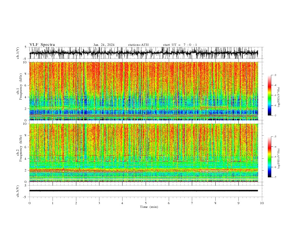Click the ch.2 PSD color bar
This screenshot has width=295, height=228.
(x=269, y=157)
